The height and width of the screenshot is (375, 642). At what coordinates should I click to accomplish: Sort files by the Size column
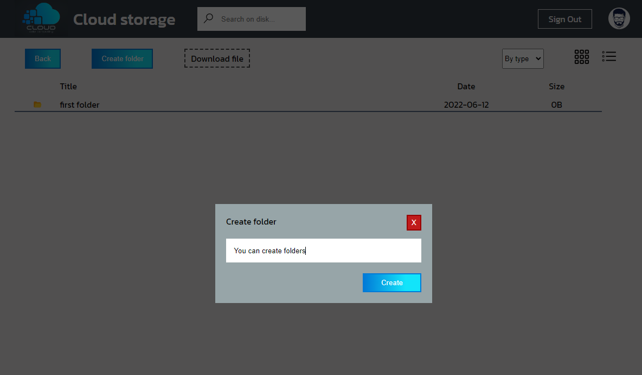(x=556, y=86)
